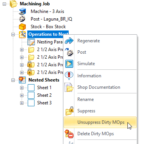Collapse the Nested Sheets node
This screenshot has width=143, height=144.
pos(13,80)
